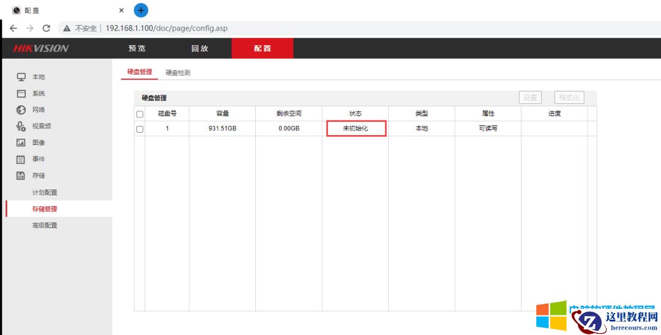Open a new browser tab
Screen dimensions: 661x335
coord(141,10)
